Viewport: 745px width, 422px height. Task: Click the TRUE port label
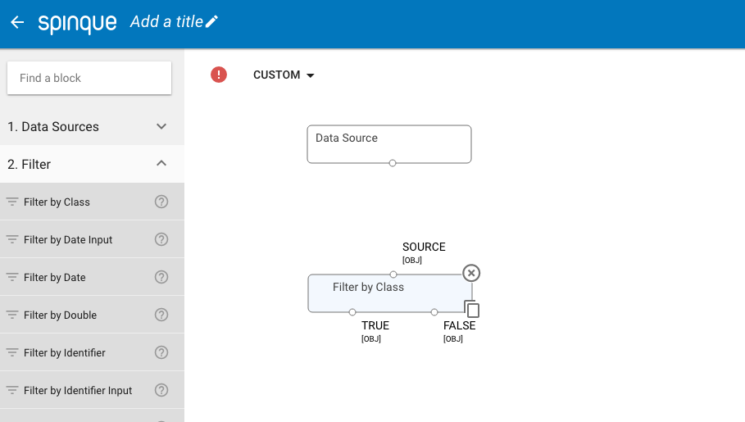click(375, 325)
